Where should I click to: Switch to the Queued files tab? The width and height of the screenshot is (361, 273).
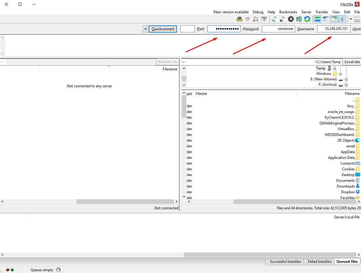coord(347,262)
